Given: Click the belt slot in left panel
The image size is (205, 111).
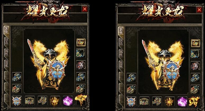Looking at the screenshot, I should 30,101.
